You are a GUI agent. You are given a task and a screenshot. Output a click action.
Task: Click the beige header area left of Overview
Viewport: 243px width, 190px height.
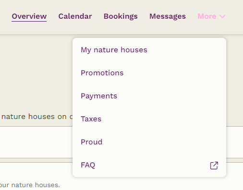[x=6, y=16]
